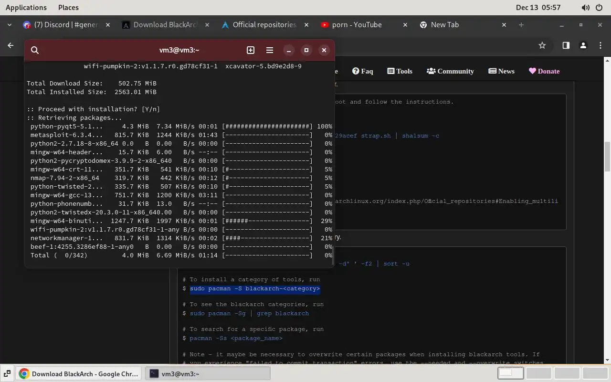Select the first workspace in switcher
This screenshot has width=611, height=382.
coord(511,373)
